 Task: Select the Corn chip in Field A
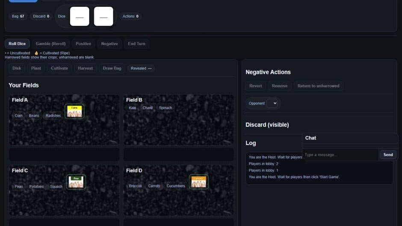click(18, 116)
